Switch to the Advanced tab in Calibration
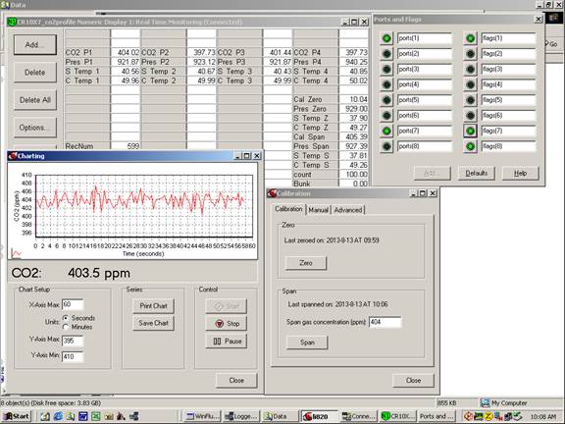This screenshot has height=424, width=565. point(347,210)
